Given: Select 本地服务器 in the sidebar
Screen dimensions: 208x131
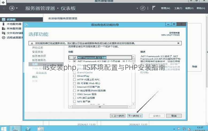Looking at the screenshot, I should coord(14,24).
